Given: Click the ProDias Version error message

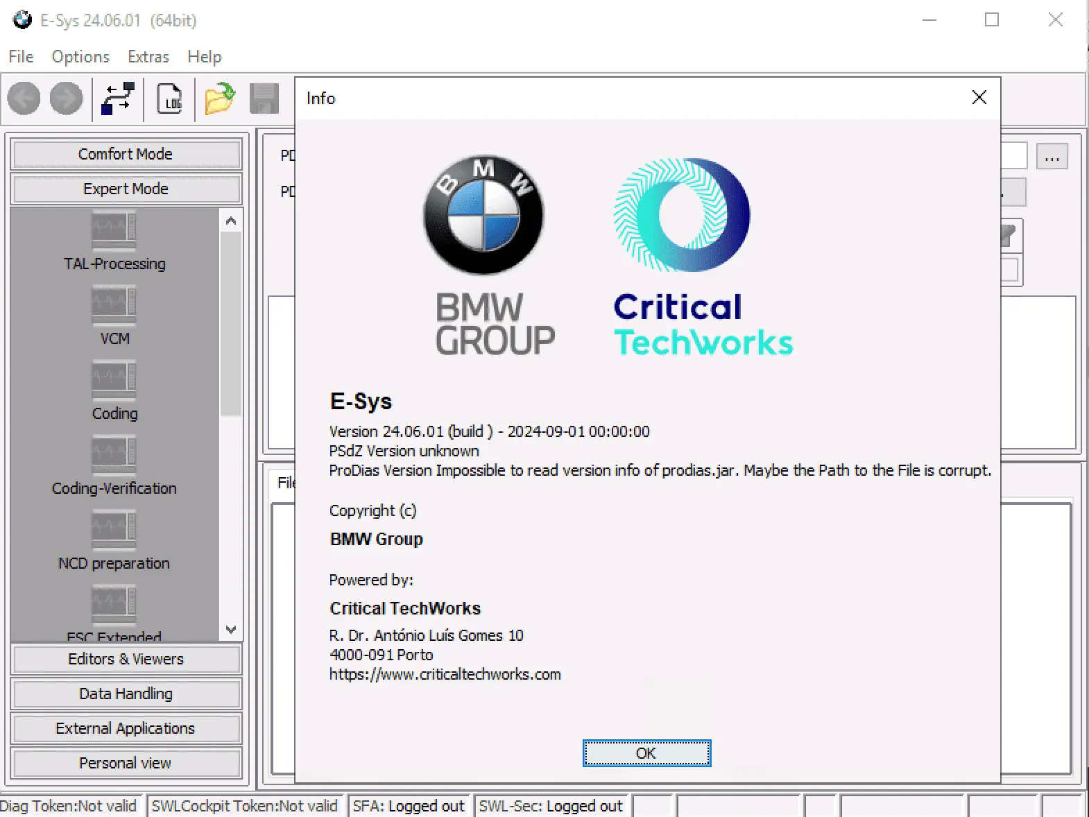Looking at the screenshot, I should (x=660, y=470).
